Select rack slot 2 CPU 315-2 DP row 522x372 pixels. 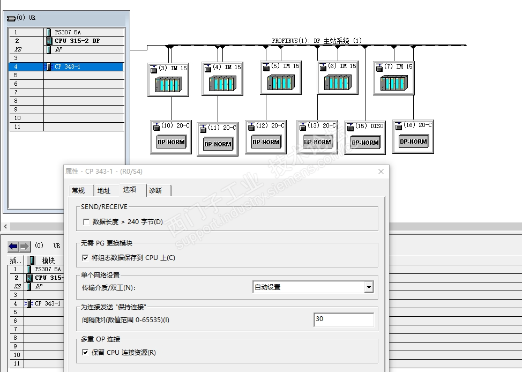pos(67,41)
